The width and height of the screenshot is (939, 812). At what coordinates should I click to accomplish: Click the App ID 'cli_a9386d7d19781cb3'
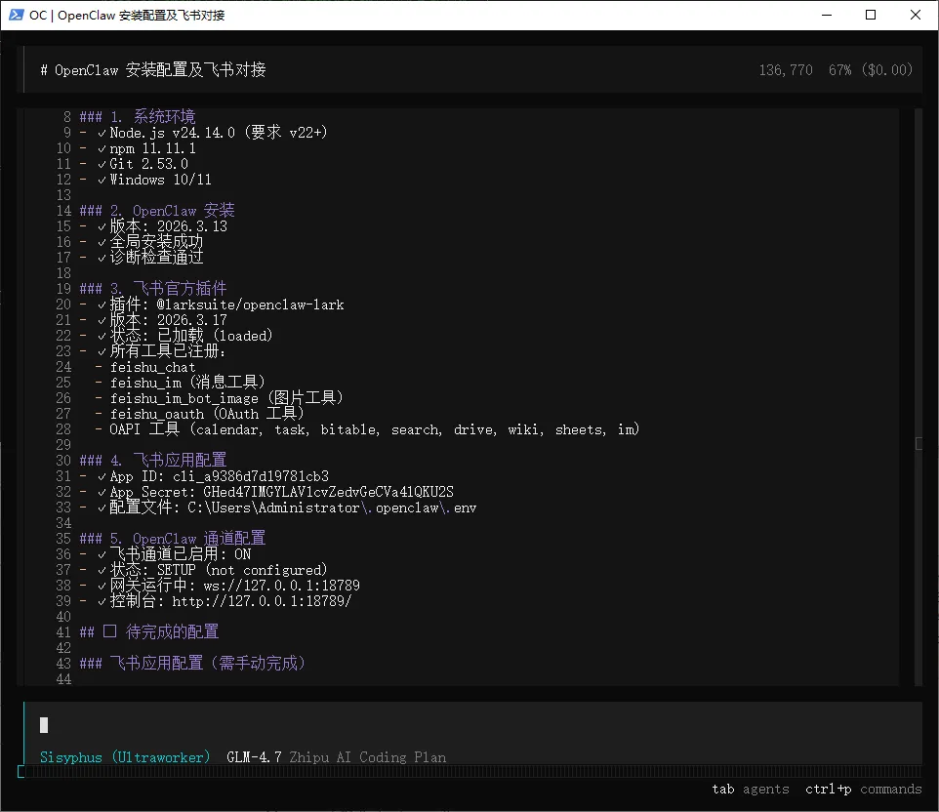click(x=251, y=476)
